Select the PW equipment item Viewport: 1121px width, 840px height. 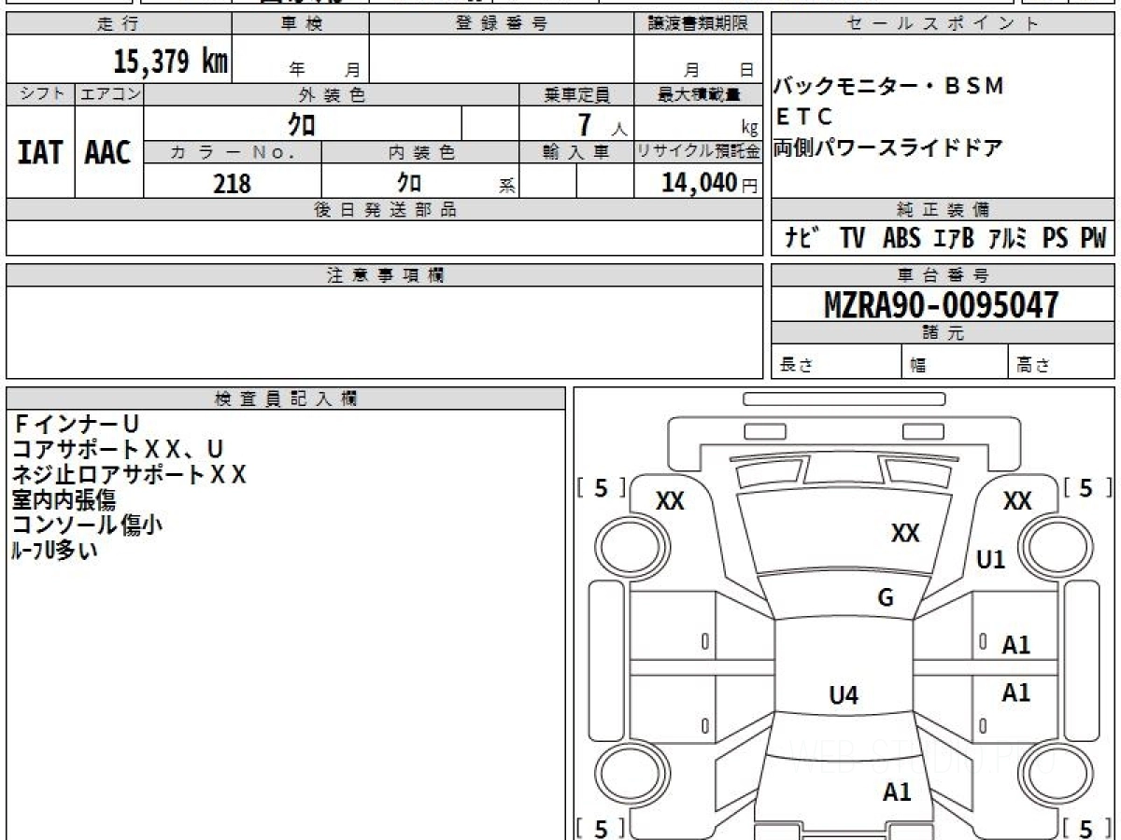coord(1092,239)
